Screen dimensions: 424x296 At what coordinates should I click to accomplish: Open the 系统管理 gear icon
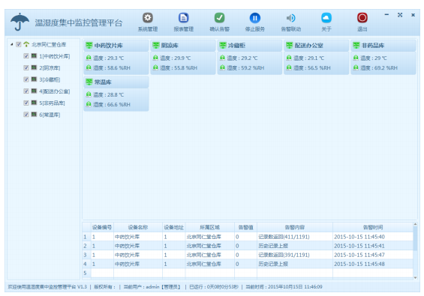[x=148, y=18]
